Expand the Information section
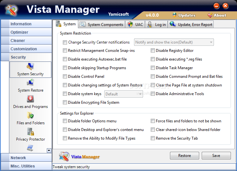 [x=26, y=24]
